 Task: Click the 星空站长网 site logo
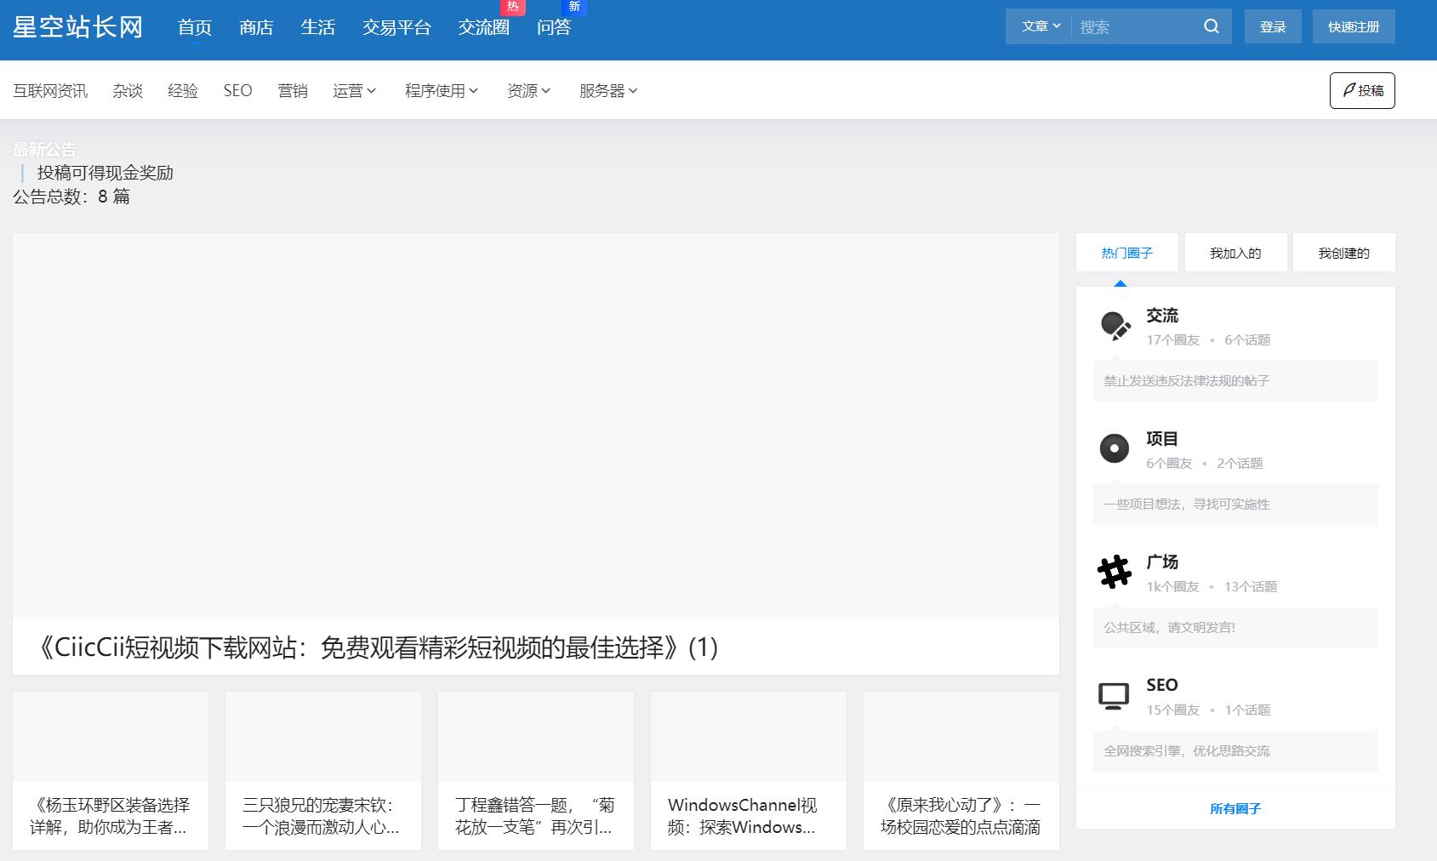click(77, 27)
